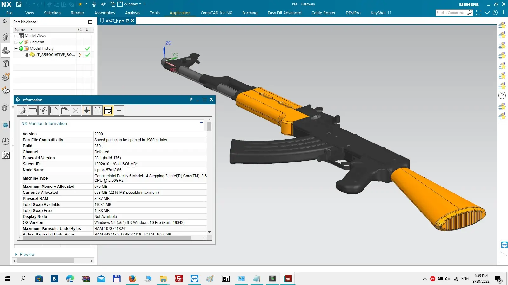Screen dimensions: 508x285
Task: Open Part Navigator settings gear
Action: click(5, 21)
